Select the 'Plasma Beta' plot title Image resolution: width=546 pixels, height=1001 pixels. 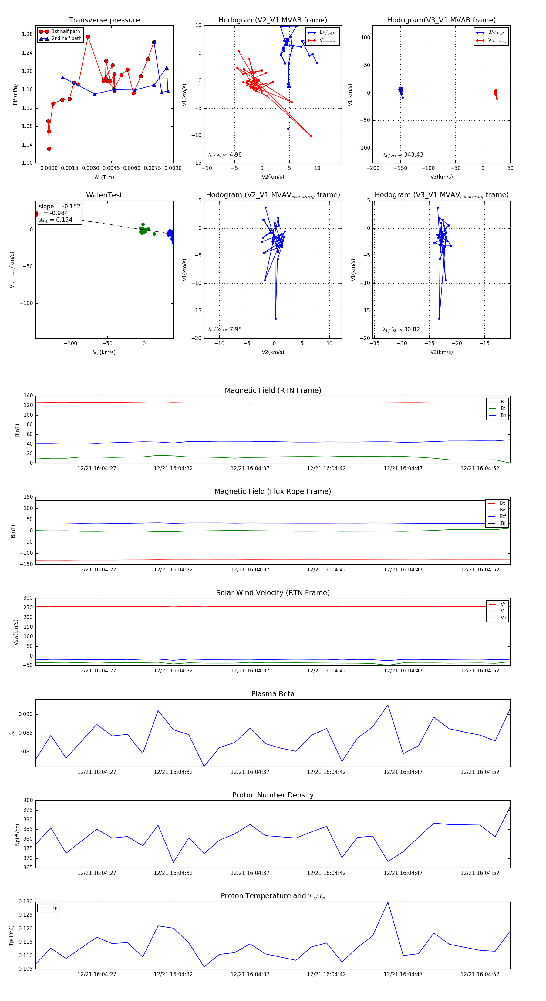[273, 694]
